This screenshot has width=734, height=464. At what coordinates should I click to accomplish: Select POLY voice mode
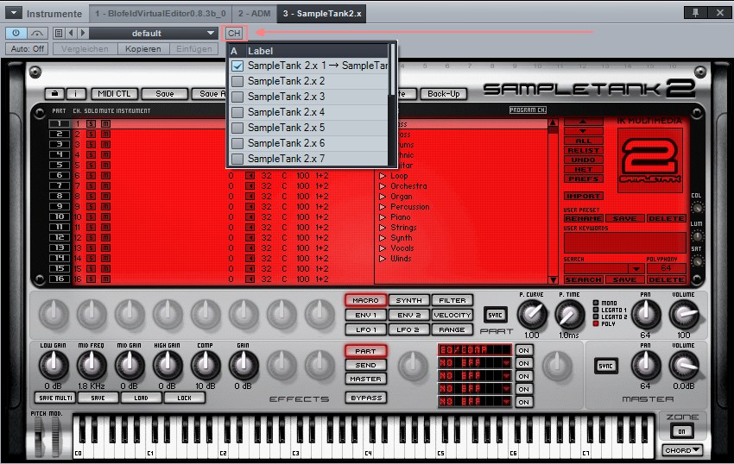(596, 323)
